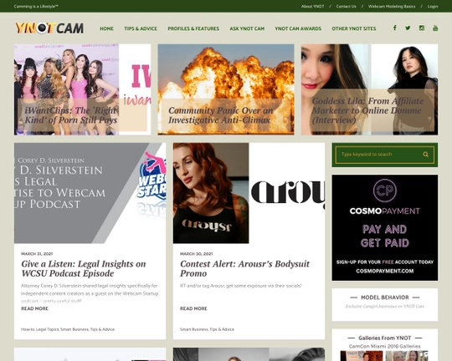The width and height of the screenshot is (452, 361).
Task: Click the 'Camming is a Lifestyle' tagline
Action: [x=36, y=7]
